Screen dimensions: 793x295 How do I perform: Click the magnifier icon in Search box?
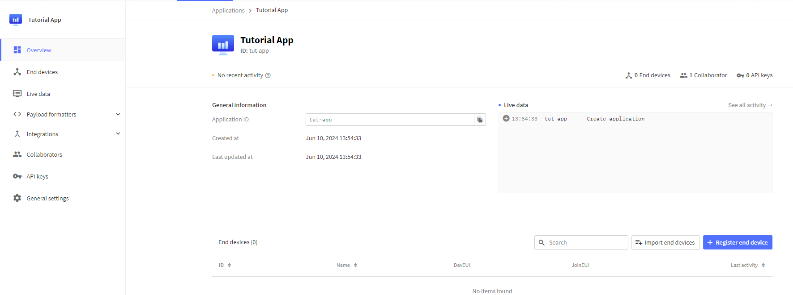[x=541, y=242]
